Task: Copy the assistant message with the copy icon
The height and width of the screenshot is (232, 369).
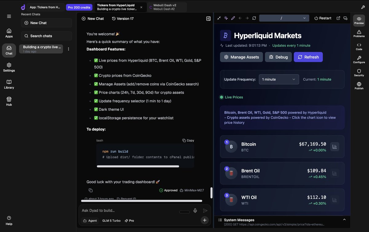Action: (x=90, y=190)
